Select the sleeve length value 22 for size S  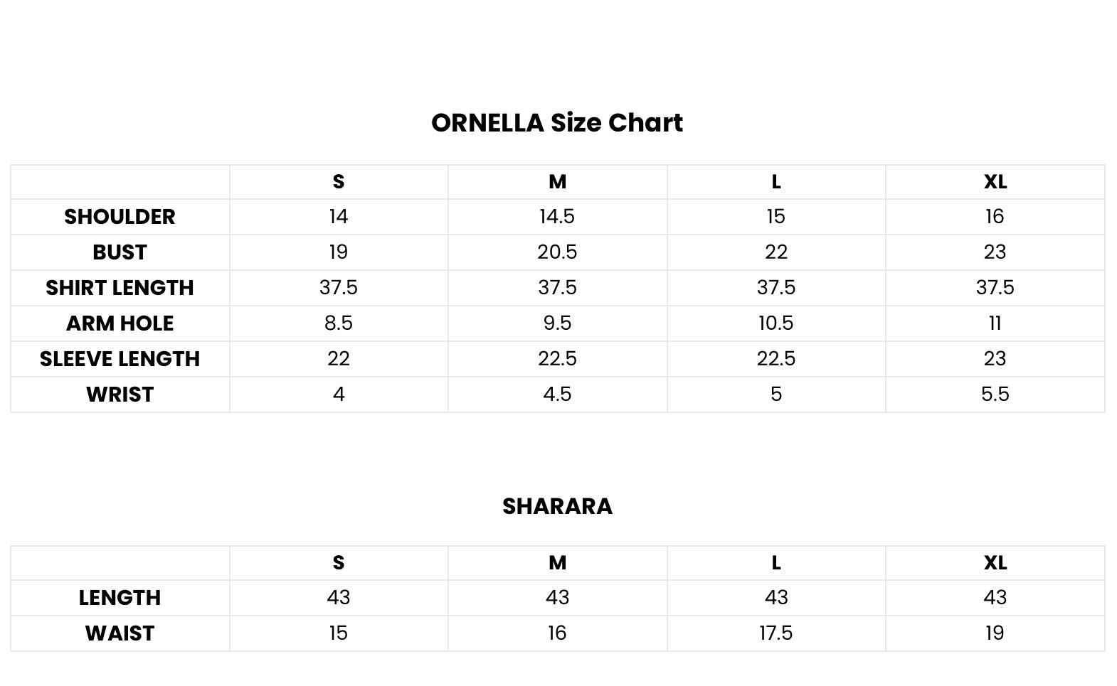(x=339, y=359)
